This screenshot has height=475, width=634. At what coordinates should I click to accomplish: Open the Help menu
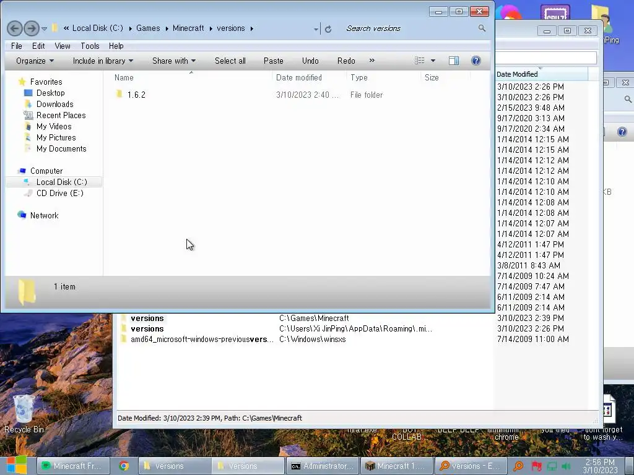coord(116,46)
